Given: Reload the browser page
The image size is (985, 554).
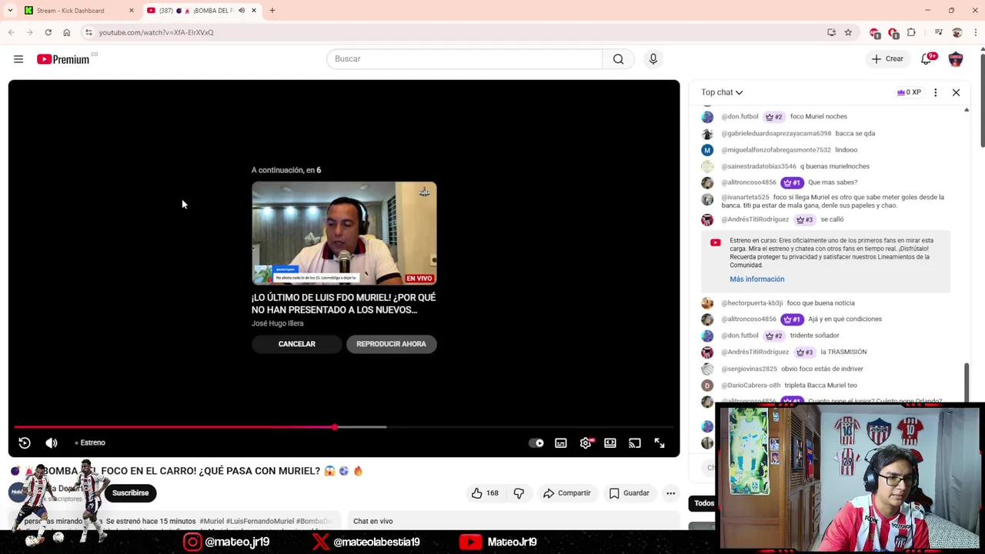Looking at the screenshot, I should 48,32.
